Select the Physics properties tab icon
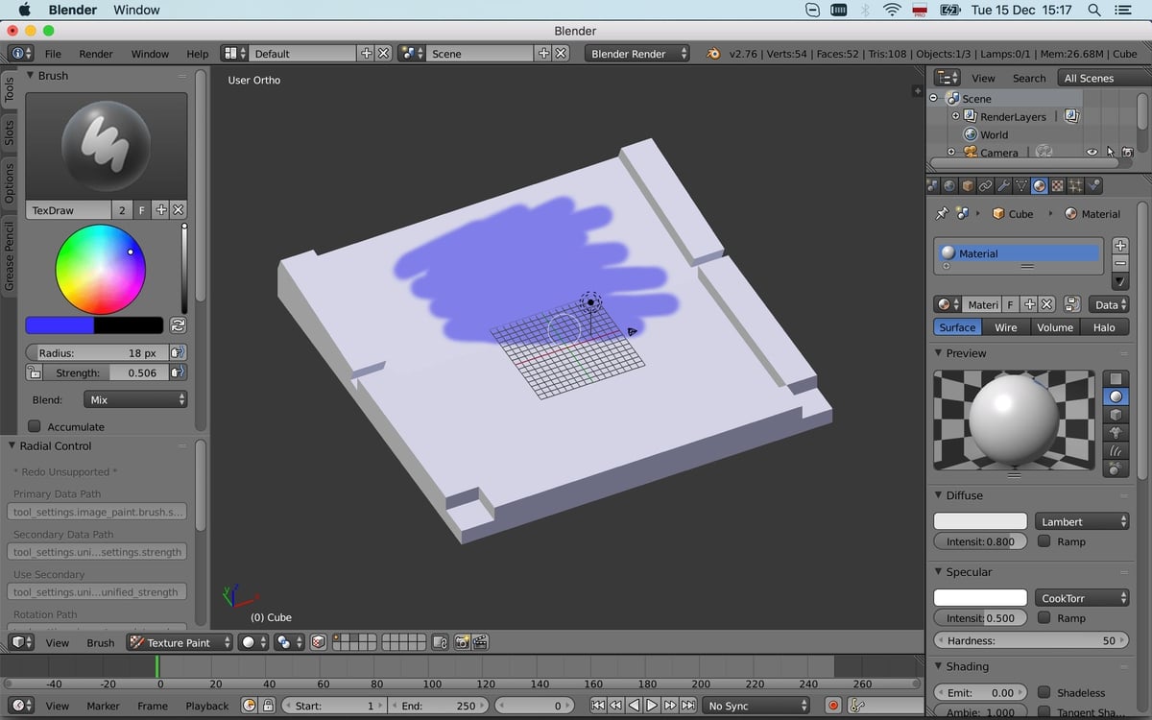Image resolution: width=1152 pixels, height=720 pixels. [x=1093, y=186]
